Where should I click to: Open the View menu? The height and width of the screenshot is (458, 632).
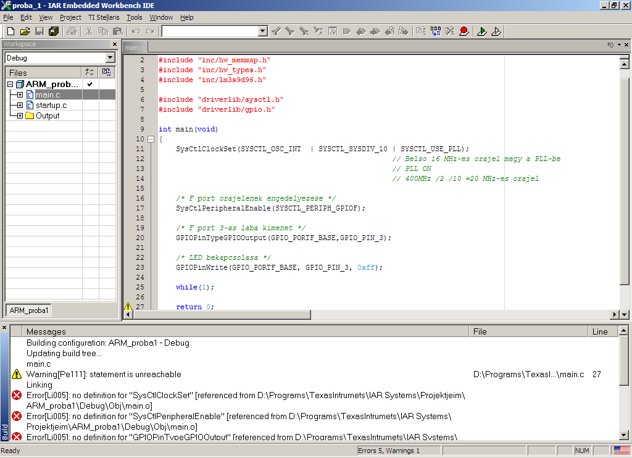46,17
